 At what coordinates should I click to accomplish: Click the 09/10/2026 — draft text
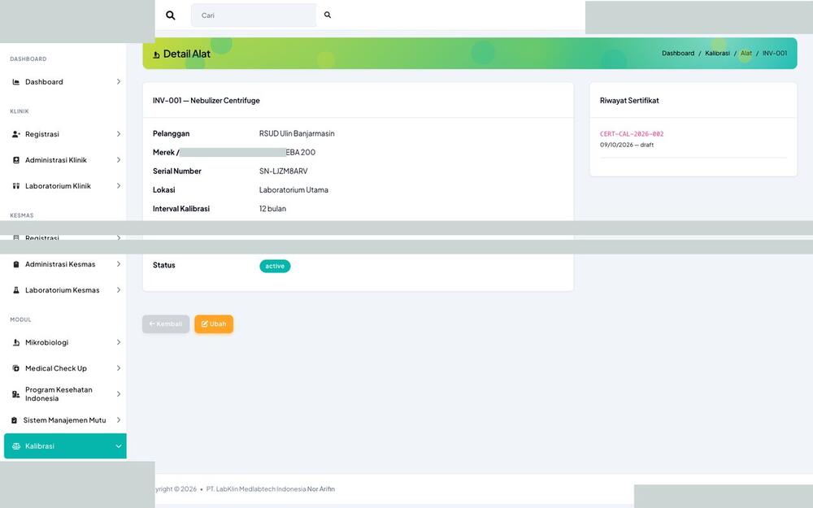point(627,145)
